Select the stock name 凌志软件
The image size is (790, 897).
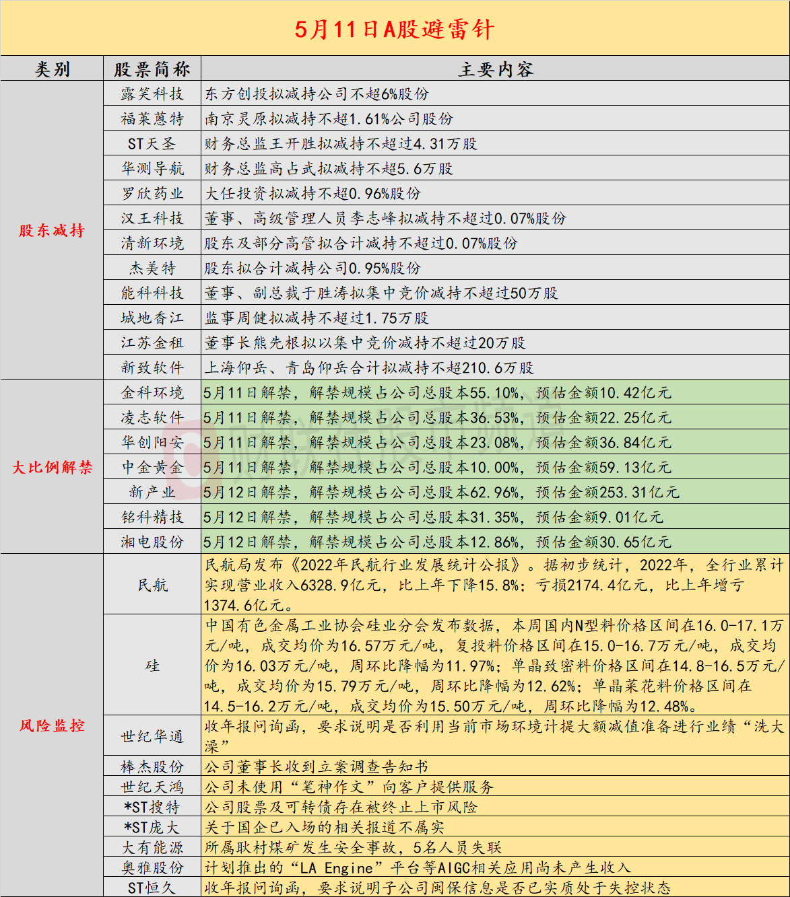152,417
